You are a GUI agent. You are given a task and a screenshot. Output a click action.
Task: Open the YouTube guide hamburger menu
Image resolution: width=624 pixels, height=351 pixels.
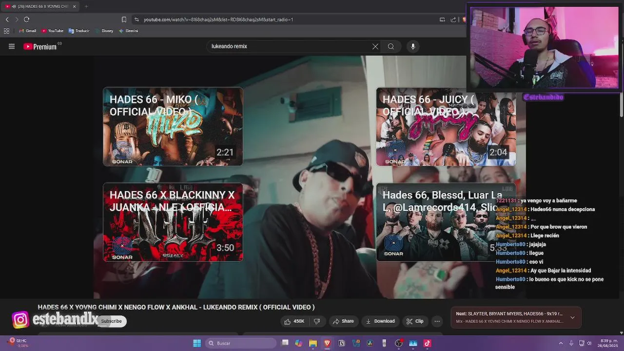click(12, 46)
